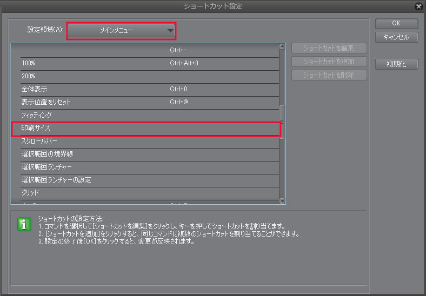Screen dimensions: 426x296
Task: Click the dropdown arrow beside メインメニュー
Action: click(x=170, y=31)
